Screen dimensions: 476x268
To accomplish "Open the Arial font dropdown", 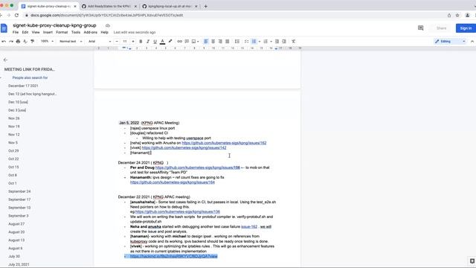I will tap(100, 42).
